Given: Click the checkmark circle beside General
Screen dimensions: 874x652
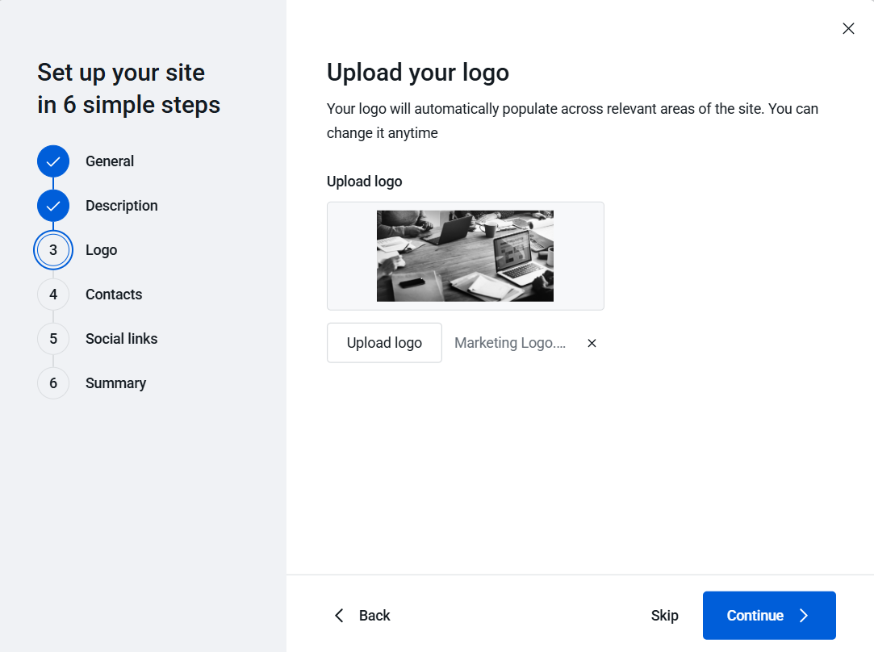Looking at the screenshot, I should tap(53, 161).
